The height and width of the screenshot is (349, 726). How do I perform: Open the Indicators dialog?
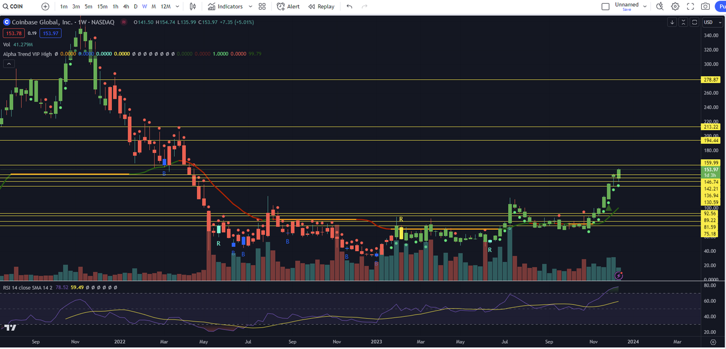pos(225,6)
